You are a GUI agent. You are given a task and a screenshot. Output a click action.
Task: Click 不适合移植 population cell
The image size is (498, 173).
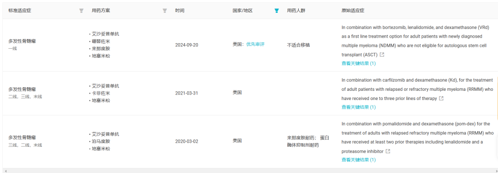click(x=298, y=45)
